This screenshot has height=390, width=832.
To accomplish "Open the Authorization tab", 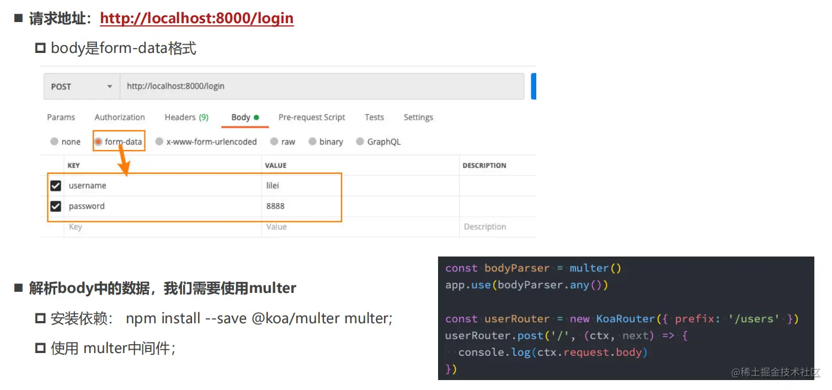I will 119,117.
